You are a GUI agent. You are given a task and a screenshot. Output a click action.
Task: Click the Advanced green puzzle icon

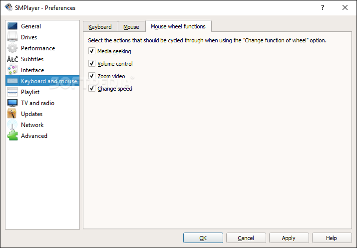12,135
